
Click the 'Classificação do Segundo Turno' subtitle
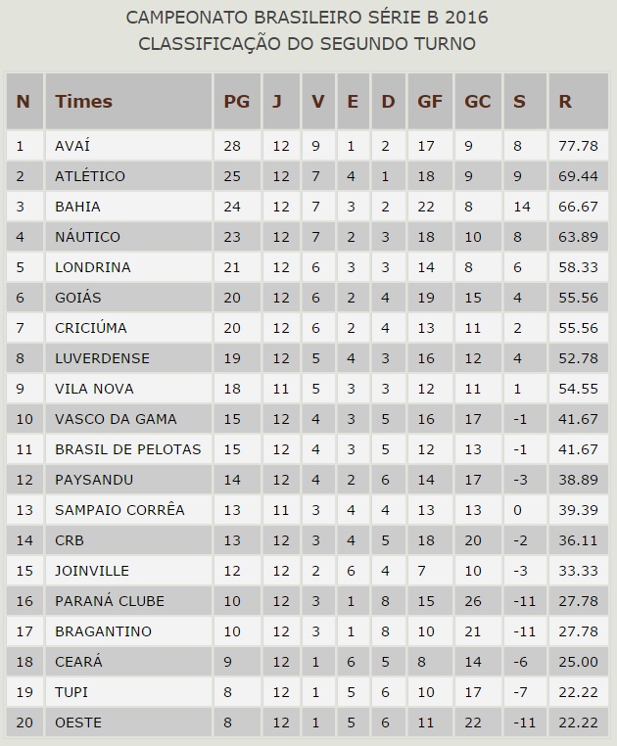[308, 44]
